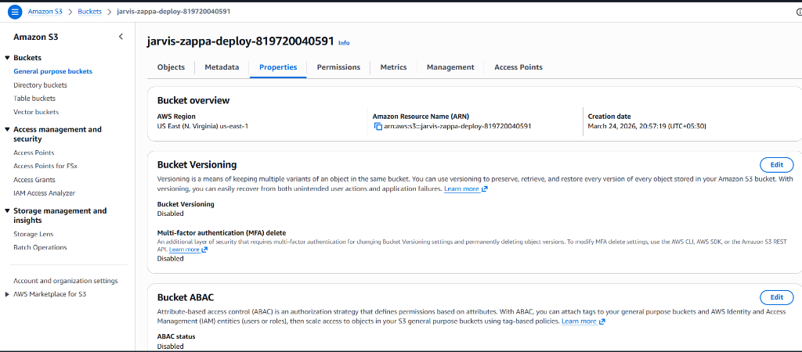Open Access Grants in sidebar
Viewport: 802px width, 352px height.
(34, 180)
